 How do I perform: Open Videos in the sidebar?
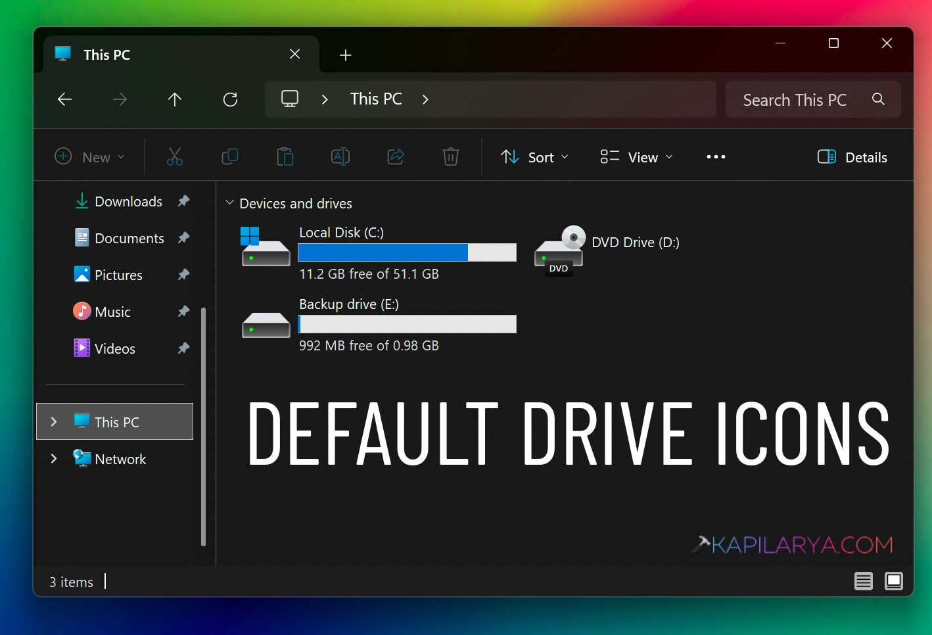point(105,348)
